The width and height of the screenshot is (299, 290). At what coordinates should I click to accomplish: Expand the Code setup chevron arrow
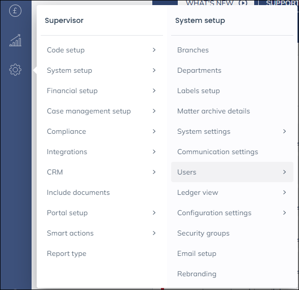(x=154, y=50)
